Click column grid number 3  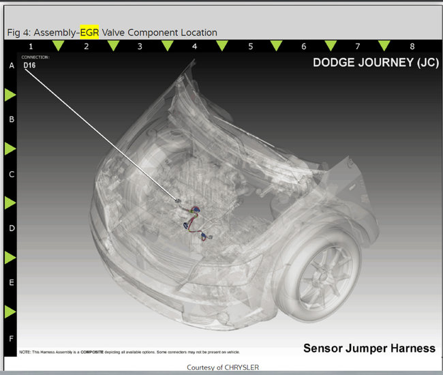point(140,46)
